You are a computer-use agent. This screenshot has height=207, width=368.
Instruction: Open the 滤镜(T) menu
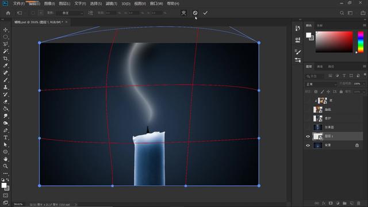pos(111,3)
